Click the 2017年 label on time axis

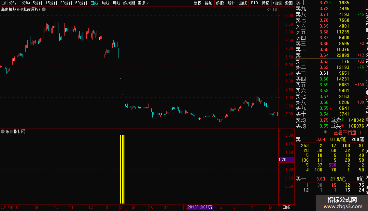pyautogui.click(x=7, y=207)
